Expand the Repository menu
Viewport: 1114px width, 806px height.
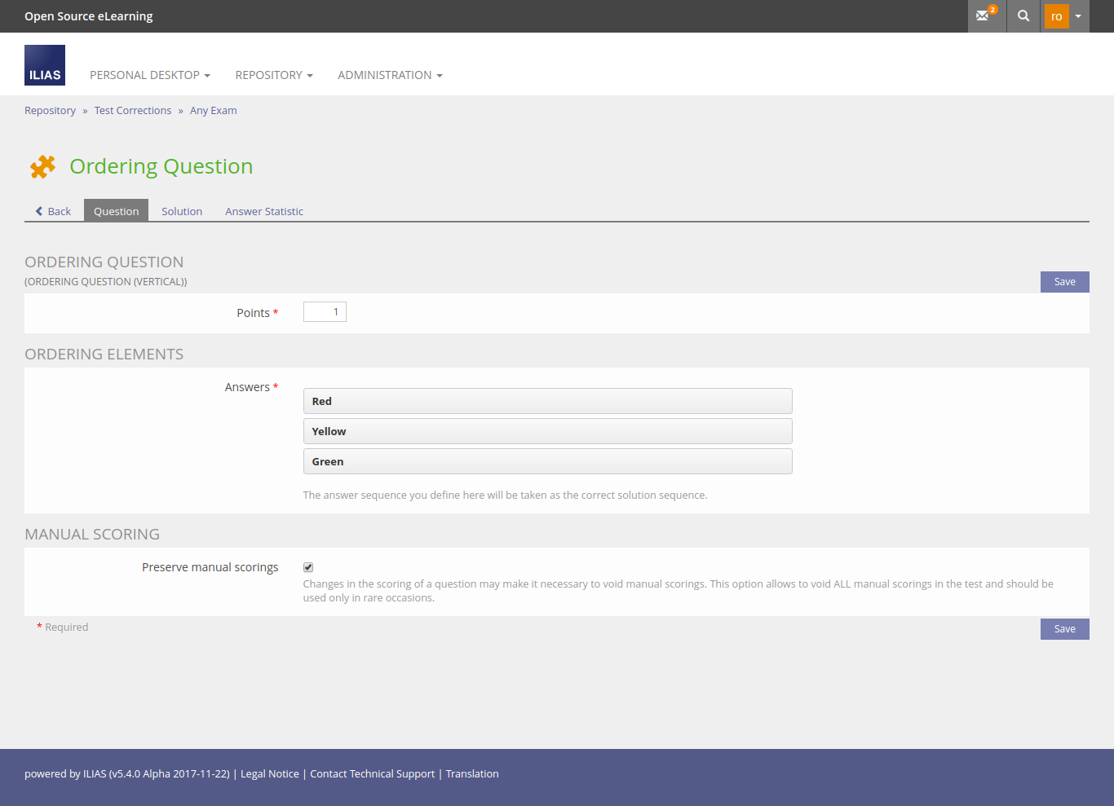point(274,75)
